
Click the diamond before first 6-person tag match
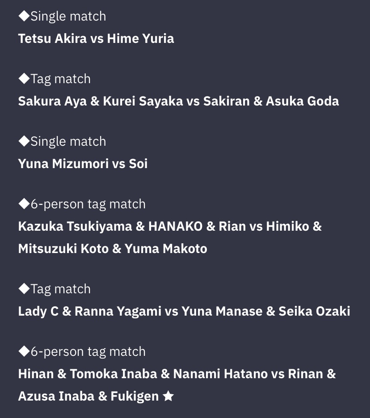pos(24,204)
